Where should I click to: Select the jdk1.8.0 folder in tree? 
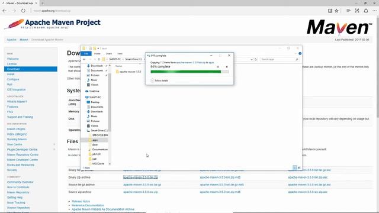click(95, 154)
